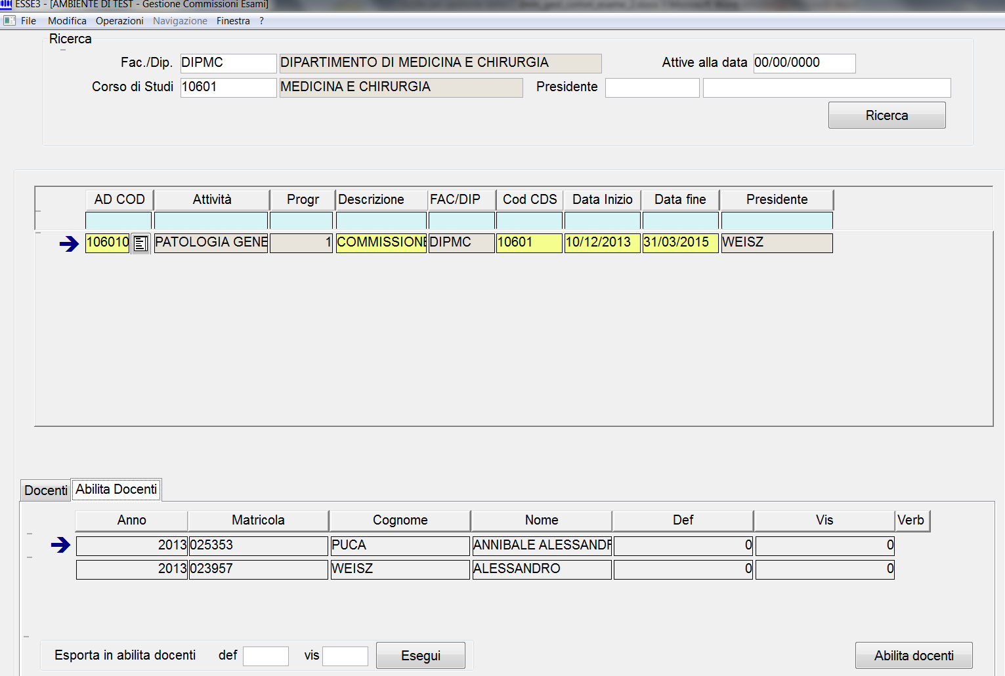Image resolution: width=1005 pixels, height=676 pixels.
Task: Click the Matricola column header
Action: [259, 521]
